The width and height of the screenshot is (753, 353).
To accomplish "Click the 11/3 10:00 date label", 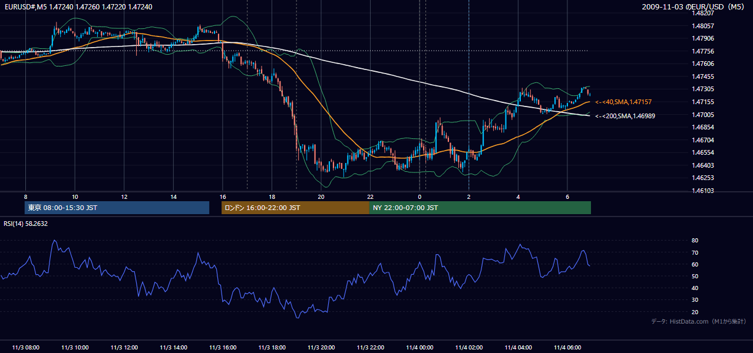I will 75,348.
